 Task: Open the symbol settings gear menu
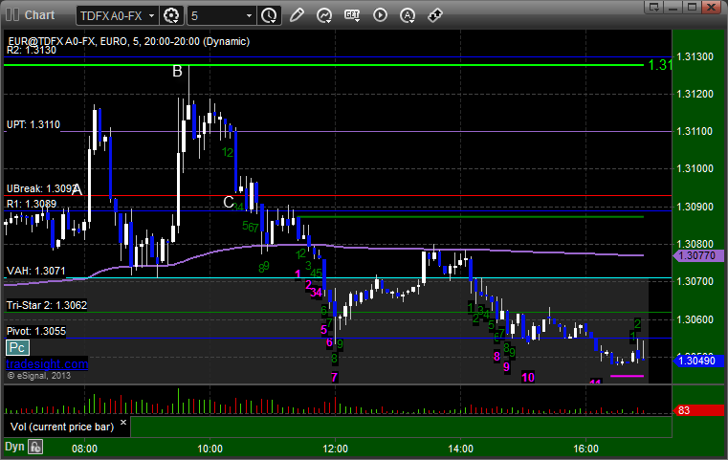pyautogui.click(x=171, y=16)
